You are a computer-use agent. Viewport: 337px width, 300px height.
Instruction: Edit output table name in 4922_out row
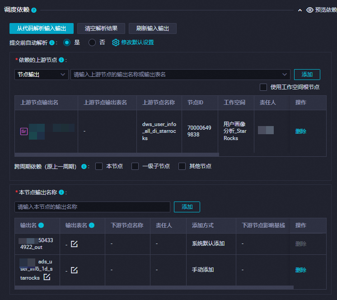tap(74, 244)
